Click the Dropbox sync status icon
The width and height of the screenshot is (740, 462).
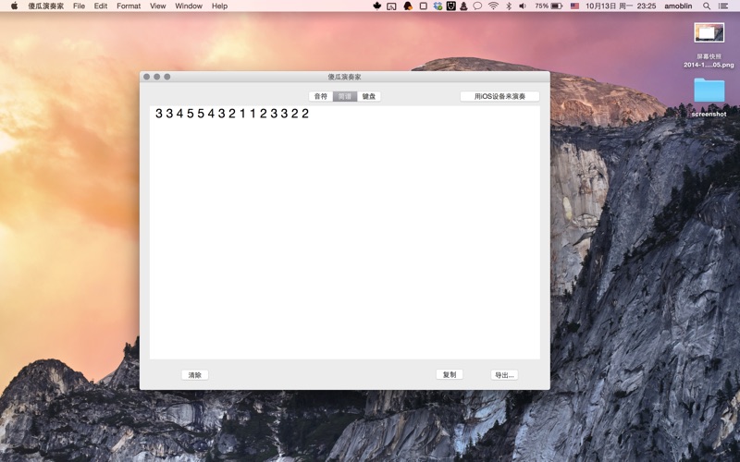click(x=438, y=6)
